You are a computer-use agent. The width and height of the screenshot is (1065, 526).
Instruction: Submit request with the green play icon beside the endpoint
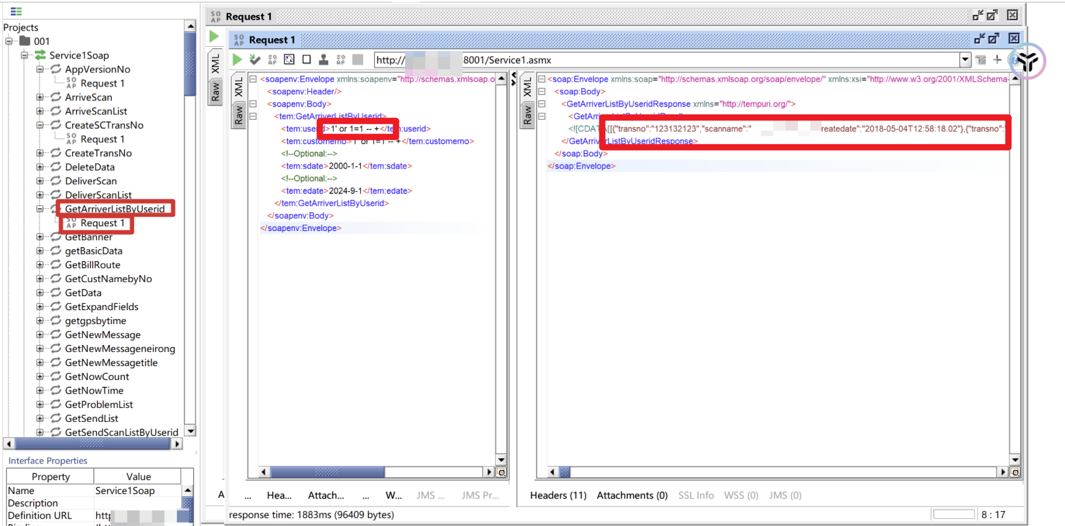237,60
